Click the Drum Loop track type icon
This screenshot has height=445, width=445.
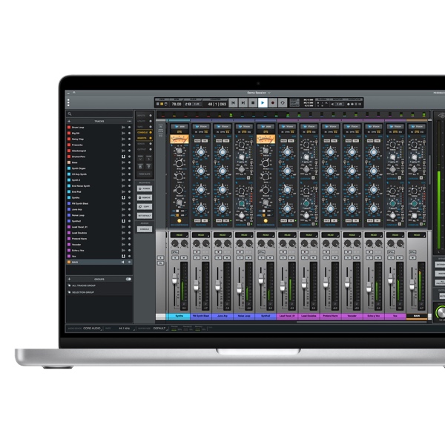click(x=123, y=128)
